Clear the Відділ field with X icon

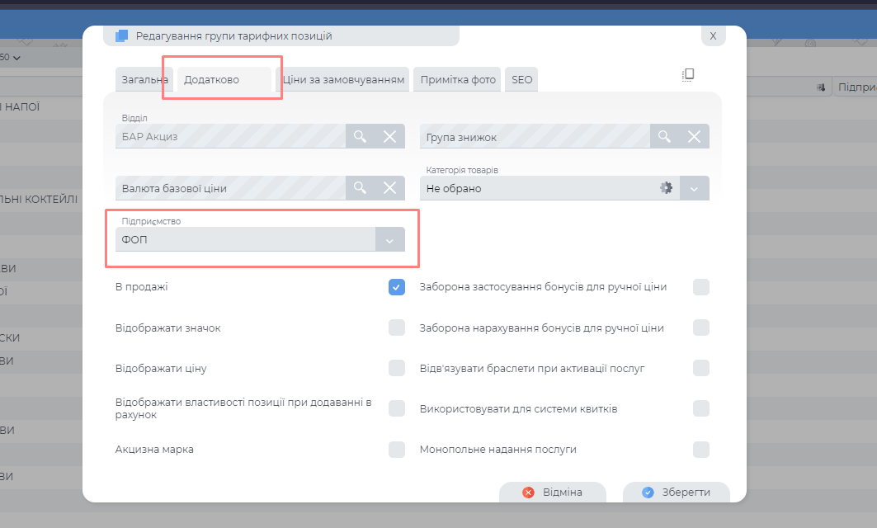point(390,136)
